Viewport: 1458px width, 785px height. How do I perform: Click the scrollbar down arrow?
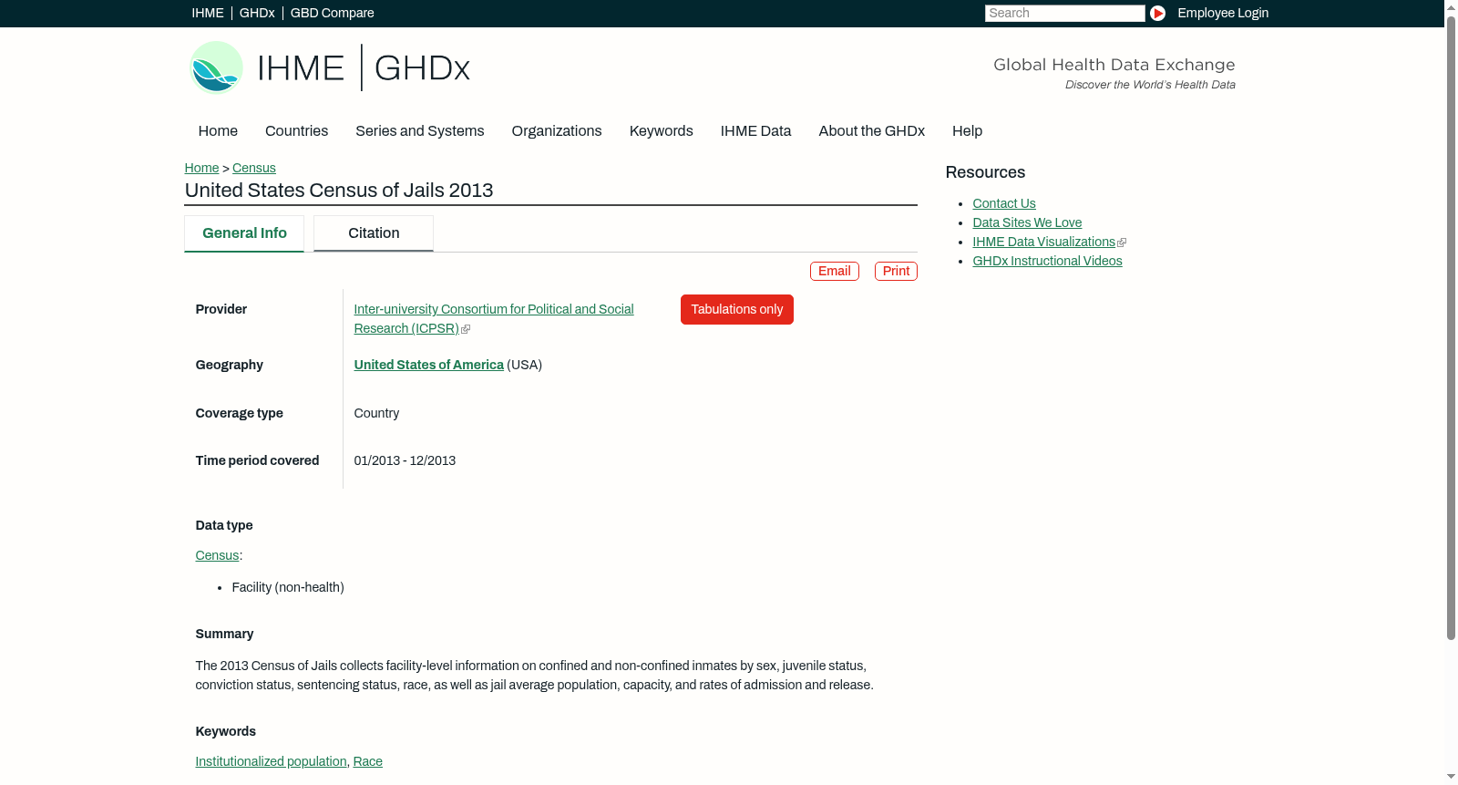1451,778
